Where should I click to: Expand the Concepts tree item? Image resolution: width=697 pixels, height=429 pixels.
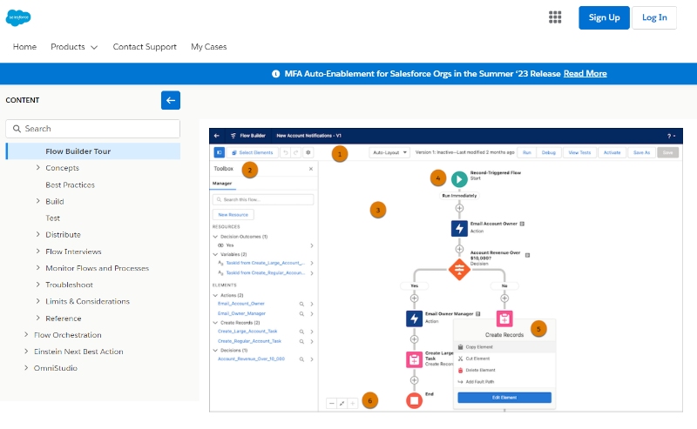click(x=38, y=168)
